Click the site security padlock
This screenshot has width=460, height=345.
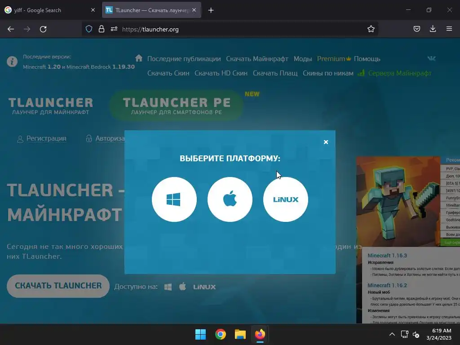coord(102,29)
